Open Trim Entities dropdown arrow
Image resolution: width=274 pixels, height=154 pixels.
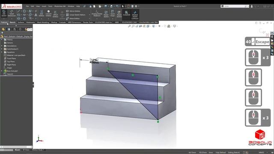[x=42, y=19]
